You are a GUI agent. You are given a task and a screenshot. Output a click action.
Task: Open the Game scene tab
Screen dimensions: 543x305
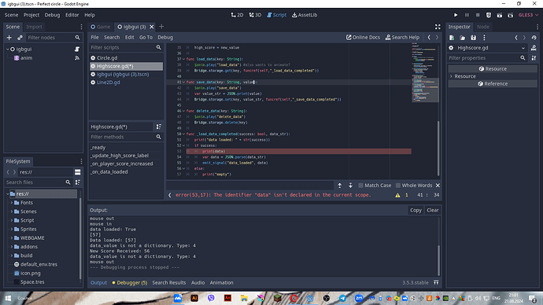(101, 27)
